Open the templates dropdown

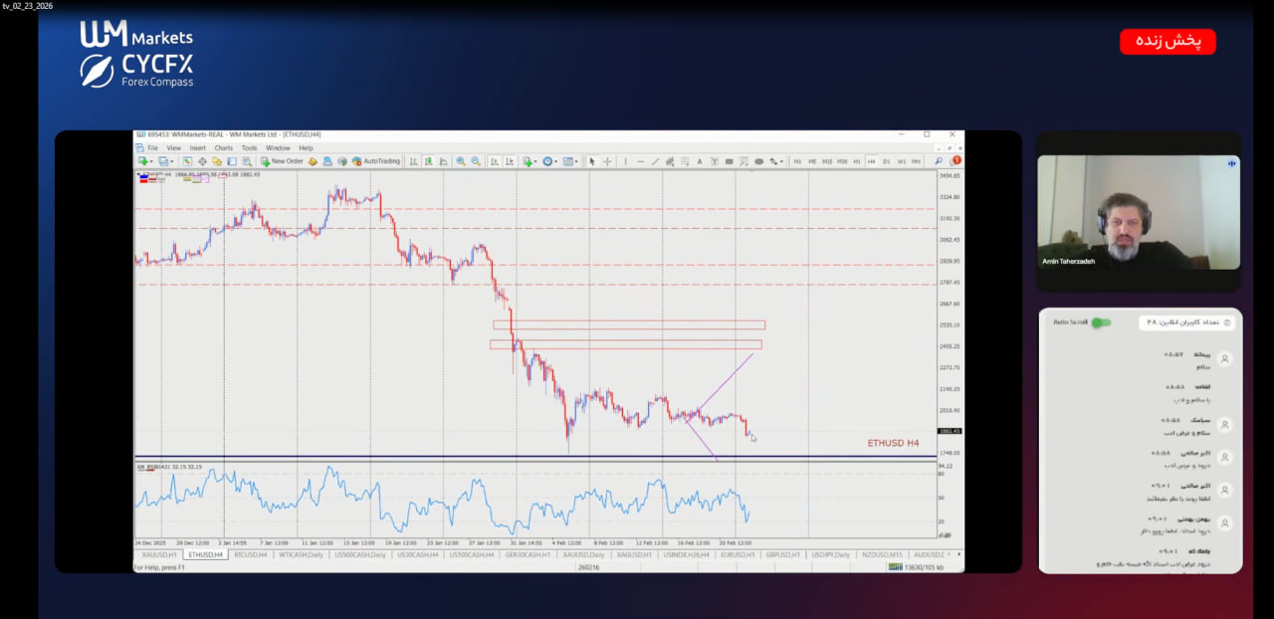point(570,161)
